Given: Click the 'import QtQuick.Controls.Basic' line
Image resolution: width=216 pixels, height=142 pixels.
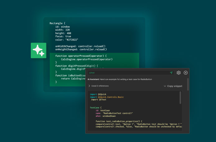Looking at the screenshot, I should [107, 97].
